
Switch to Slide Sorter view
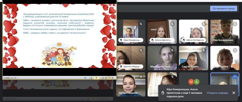point(106,78)
